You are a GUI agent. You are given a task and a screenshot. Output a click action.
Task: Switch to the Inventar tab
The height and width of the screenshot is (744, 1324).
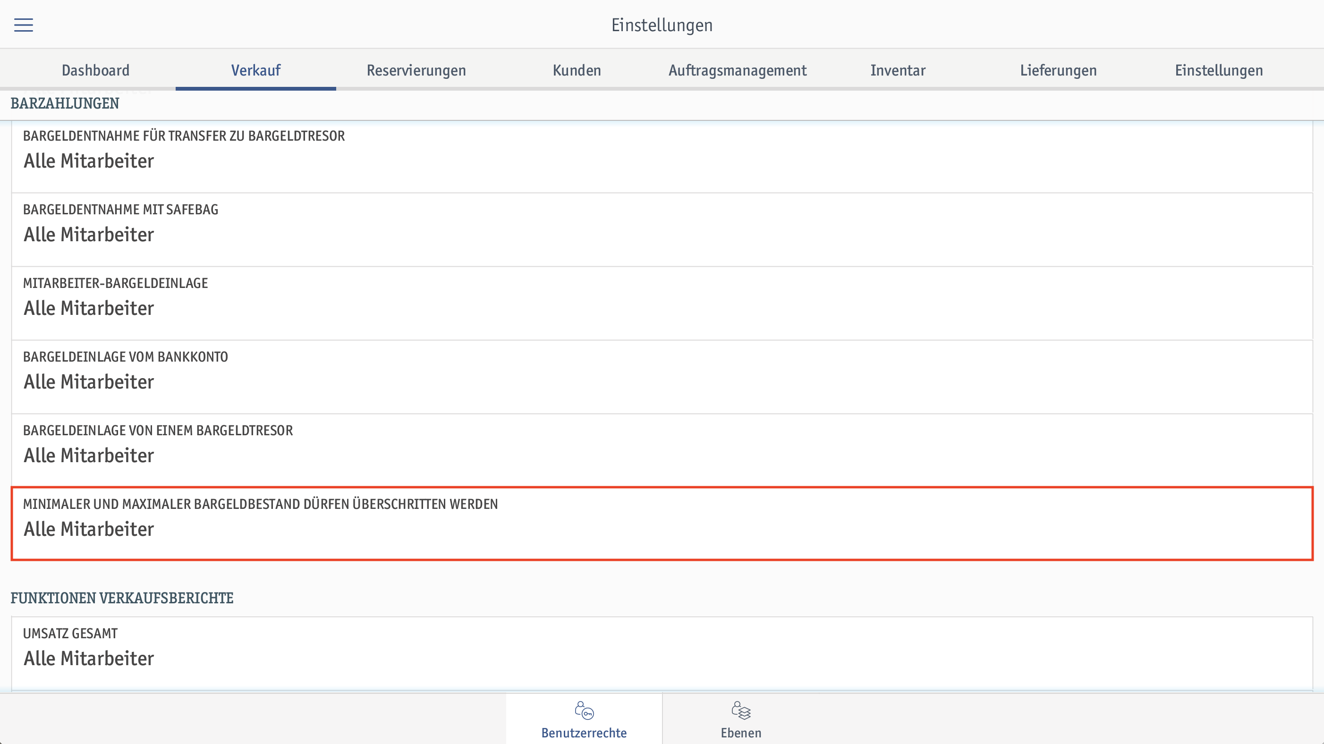point(898,70)
